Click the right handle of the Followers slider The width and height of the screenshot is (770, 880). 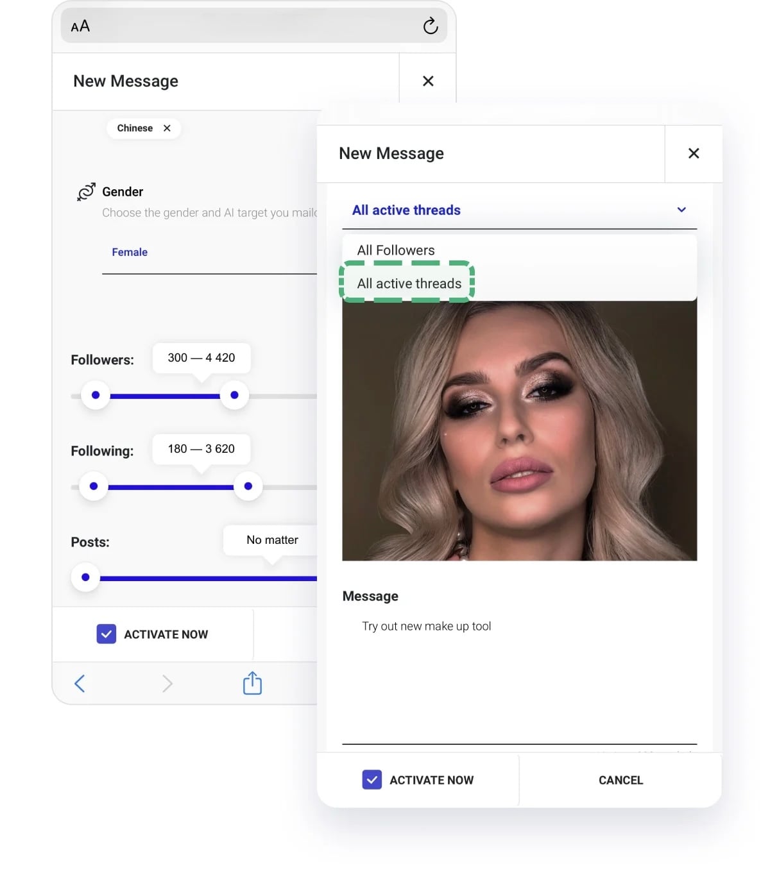tap(234, 395)
